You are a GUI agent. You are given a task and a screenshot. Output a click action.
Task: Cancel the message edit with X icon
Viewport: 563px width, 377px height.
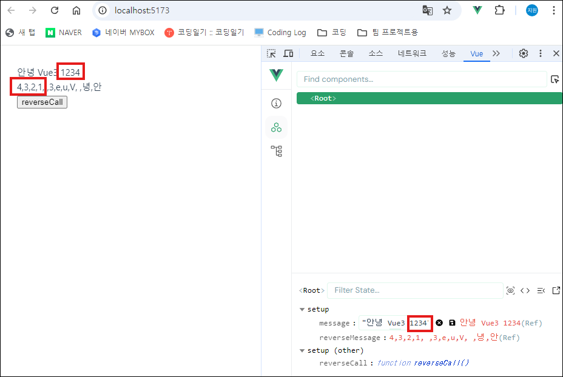(x=439, y=323)
